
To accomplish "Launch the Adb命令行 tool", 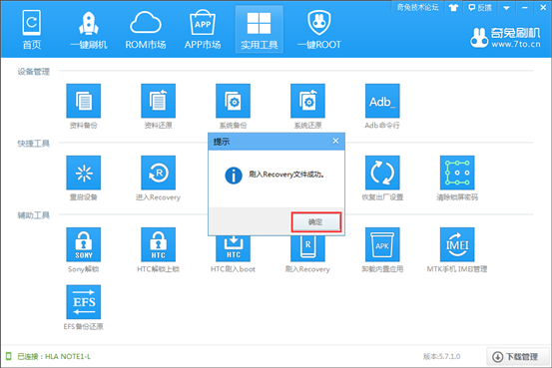I will (x=382, y=101).
